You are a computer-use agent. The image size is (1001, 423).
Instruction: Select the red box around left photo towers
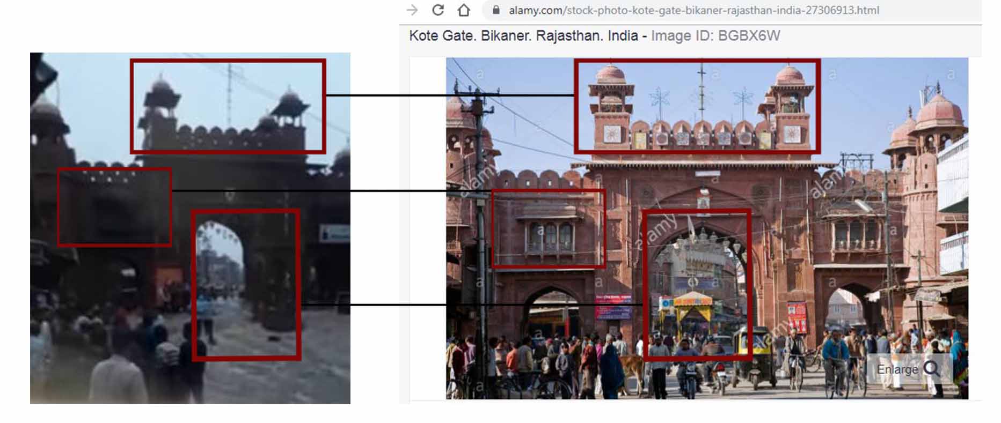click(228, 61)
